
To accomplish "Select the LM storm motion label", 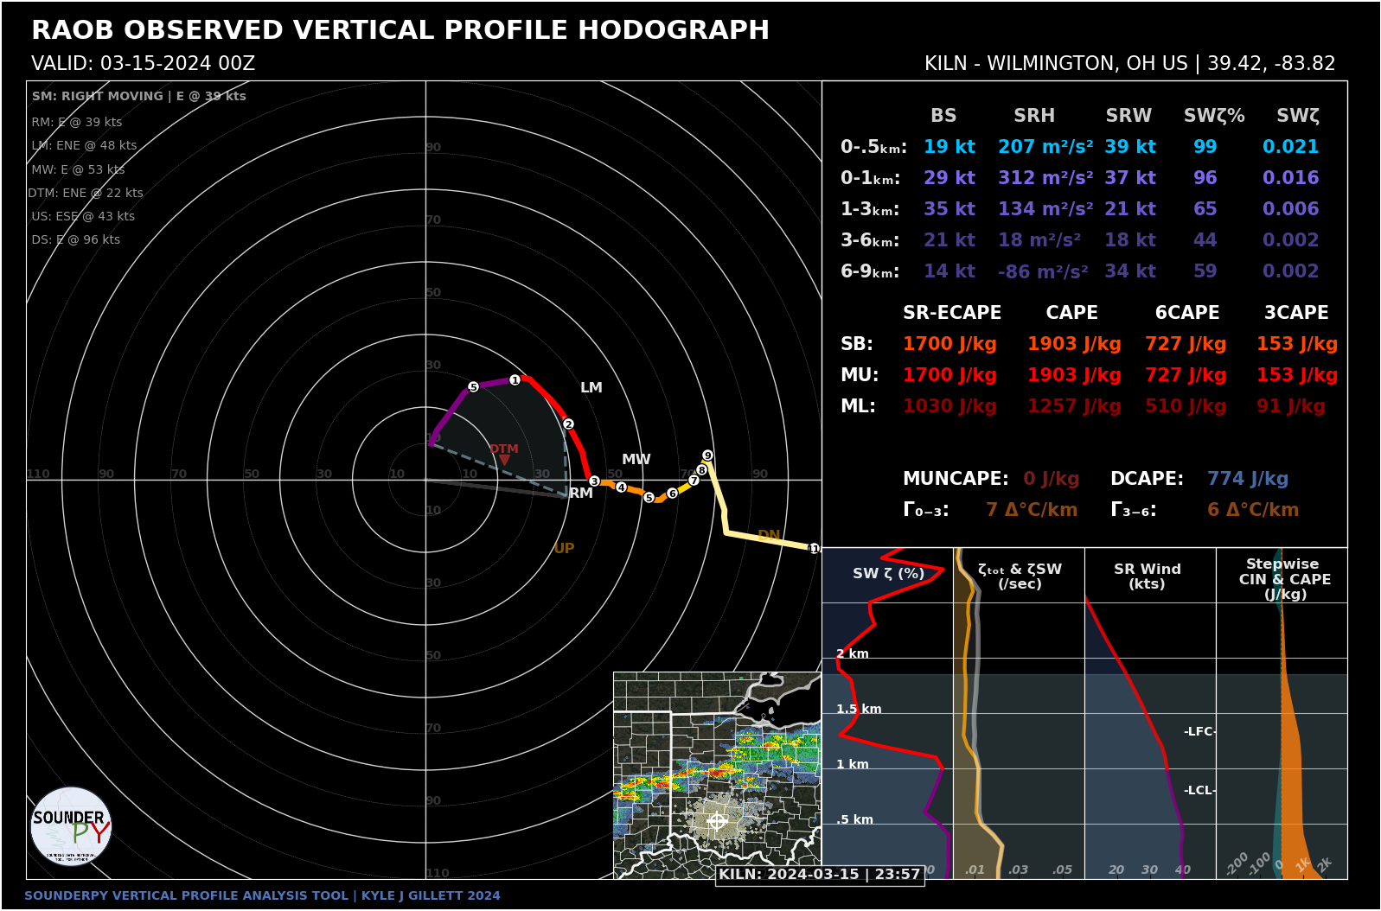I will [591, 387].
